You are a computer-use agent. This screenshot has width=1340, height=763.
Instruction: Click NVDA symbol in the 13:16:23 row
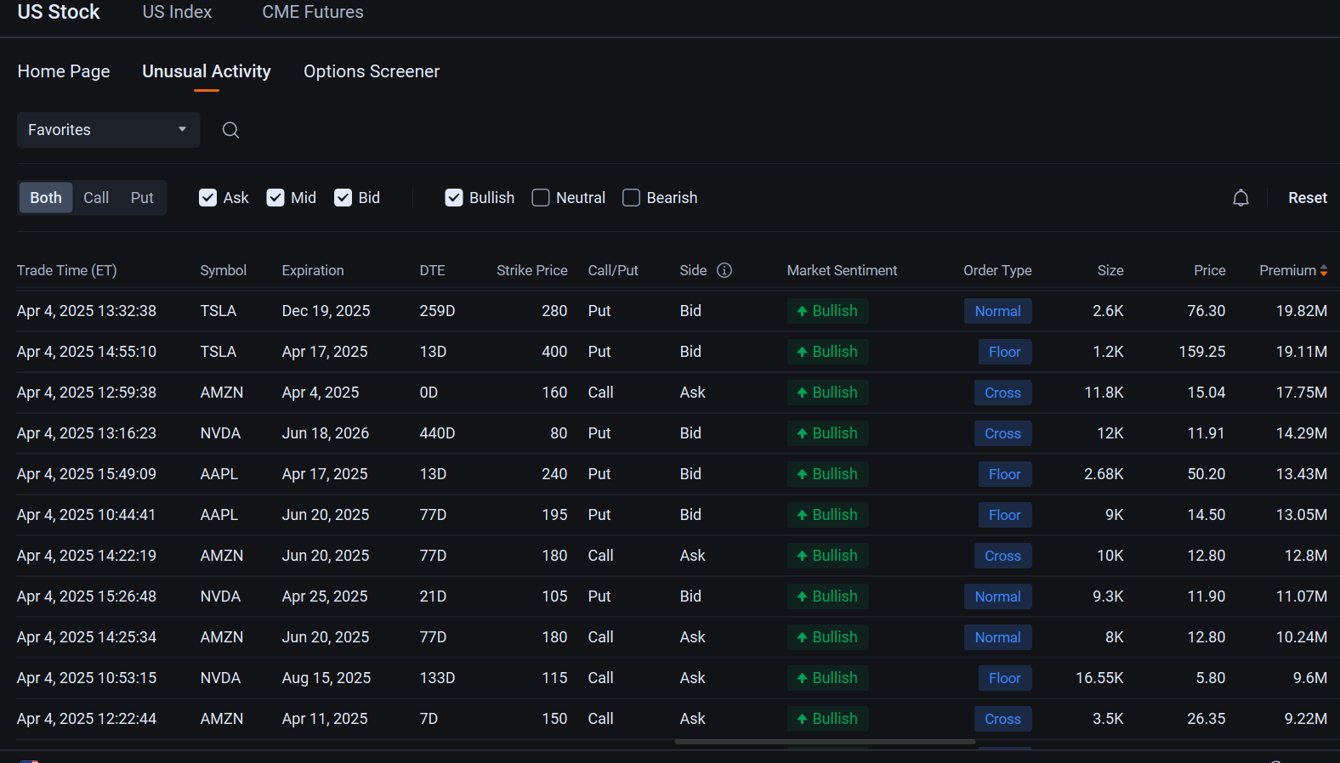pos(220,433)
